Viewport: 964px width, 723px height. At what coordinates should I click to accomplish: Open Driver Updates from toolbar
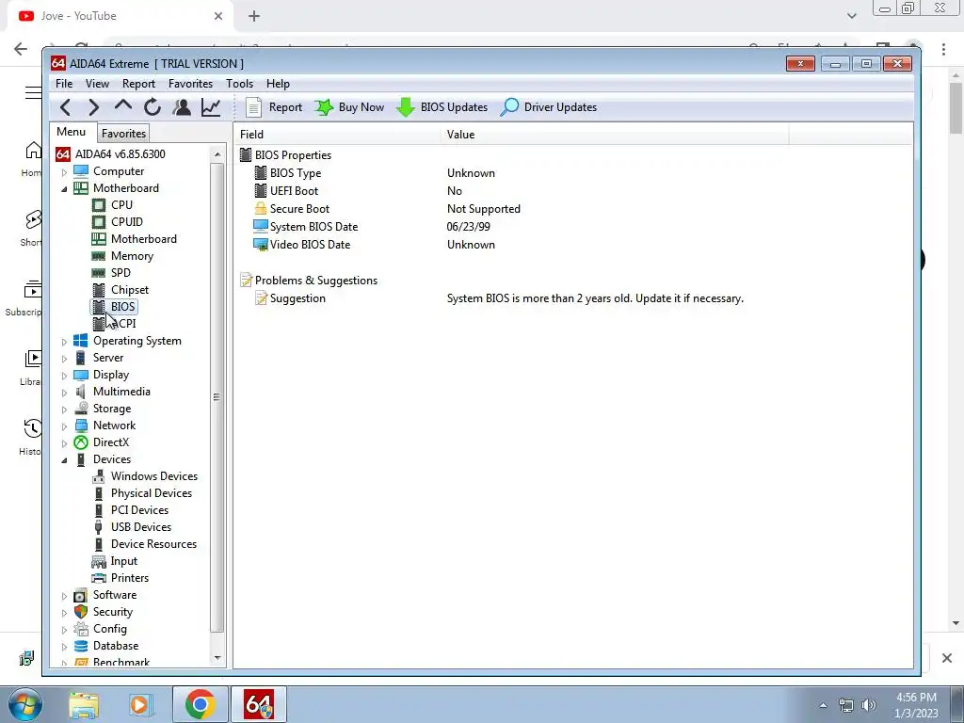549,107
